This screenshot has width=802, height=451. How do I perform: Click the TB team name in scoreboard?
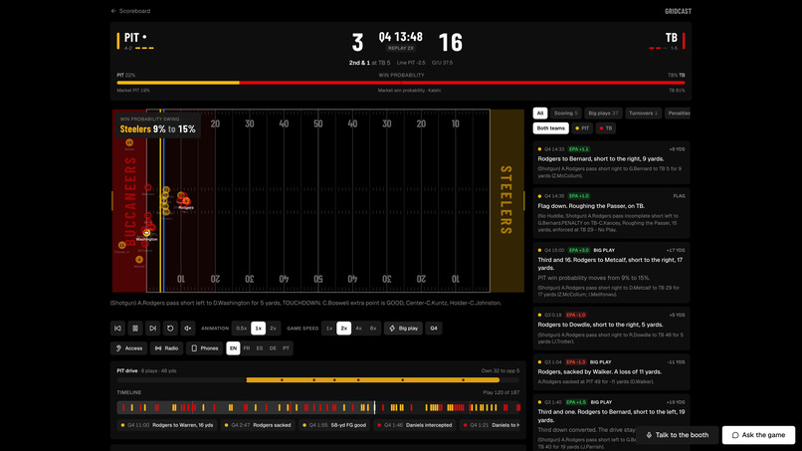(671, 38)
